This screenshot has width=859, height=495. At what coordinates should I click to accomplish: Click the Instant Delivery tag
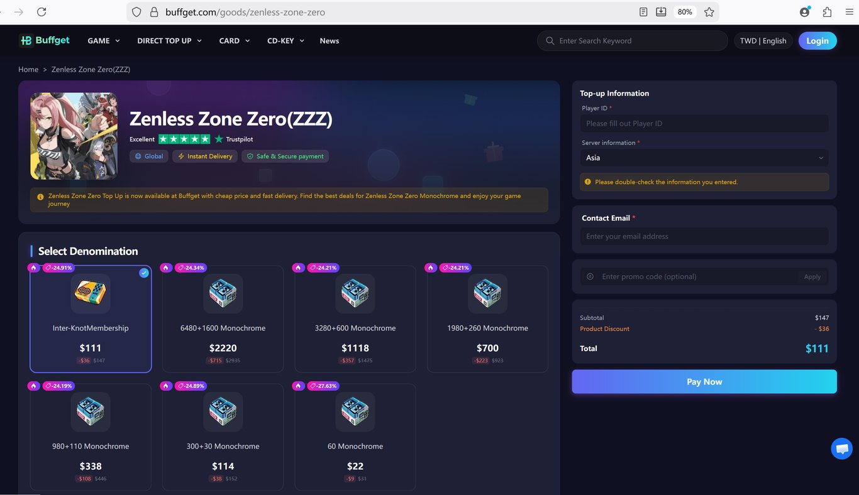point(205,156)
